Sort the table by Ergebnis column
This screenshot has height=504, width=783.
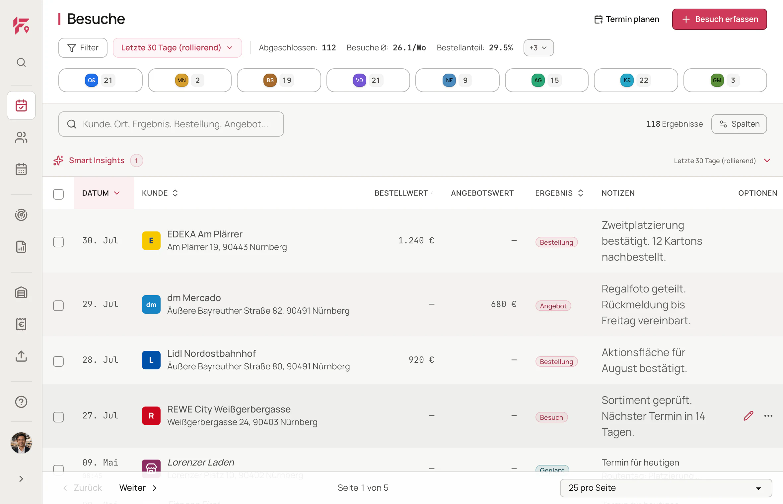[x=559, y=193]
